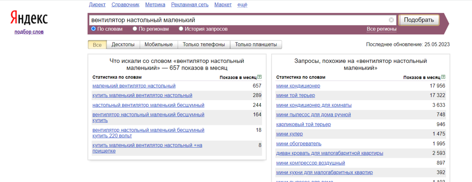Select the По словам radio button

(93, 29)
